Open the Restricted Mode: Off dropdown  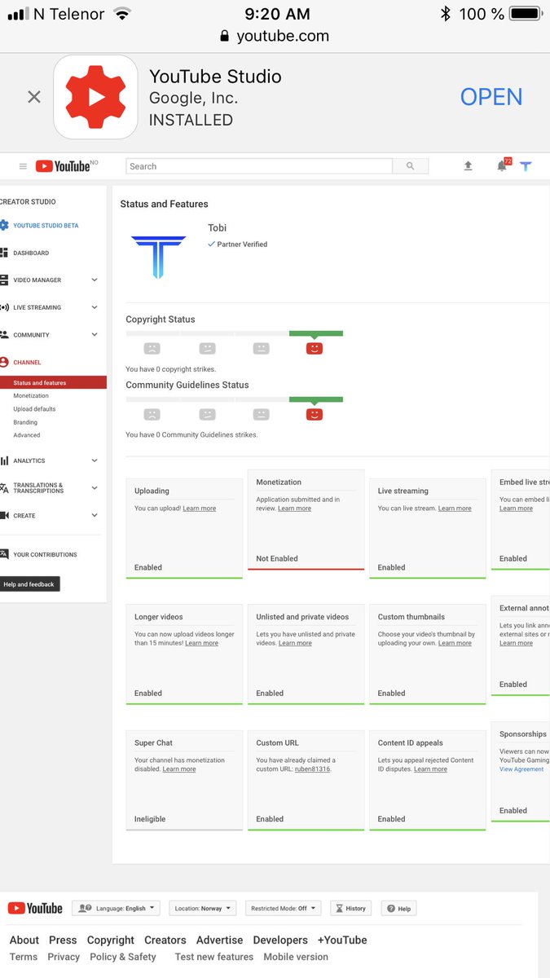tap(284, 908)
